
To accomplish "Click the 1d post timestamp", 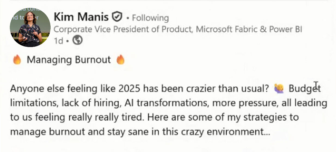I will pyautogui.click(x=58, y=41).
